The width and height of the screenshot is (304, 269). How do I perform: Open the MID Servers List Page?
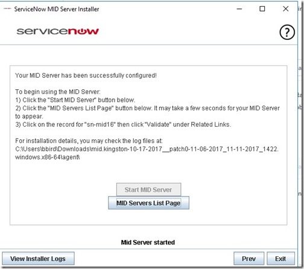pyautogui.click(x=148, y=203)
